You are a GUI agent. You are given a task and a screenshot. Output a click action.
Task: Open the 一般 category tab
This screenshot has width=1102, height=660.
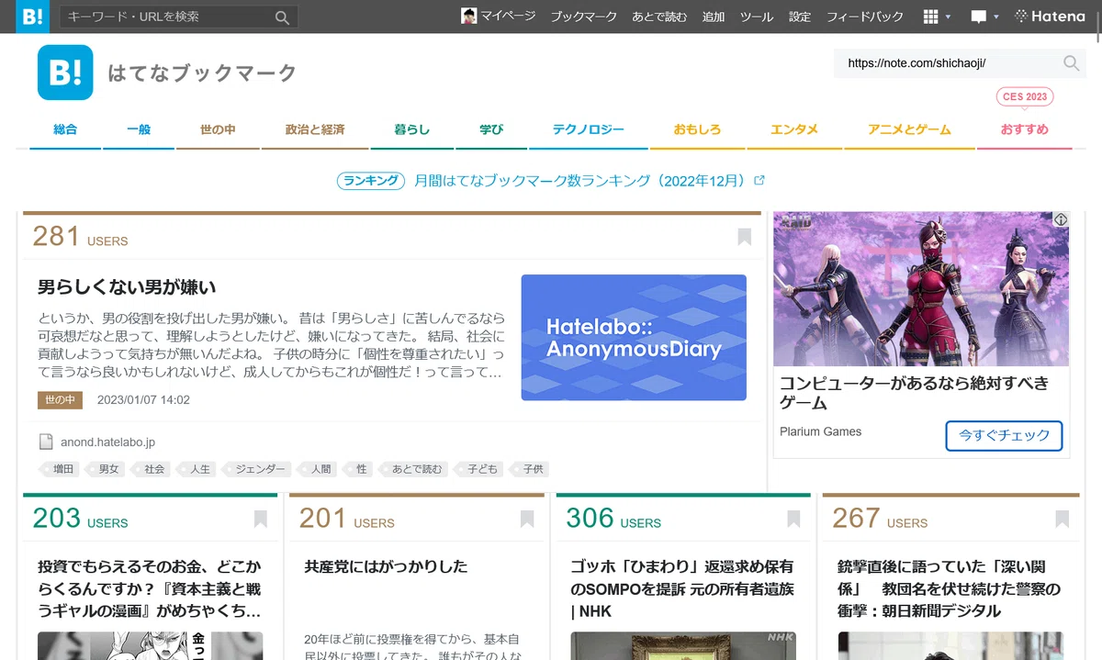point(139,129)
